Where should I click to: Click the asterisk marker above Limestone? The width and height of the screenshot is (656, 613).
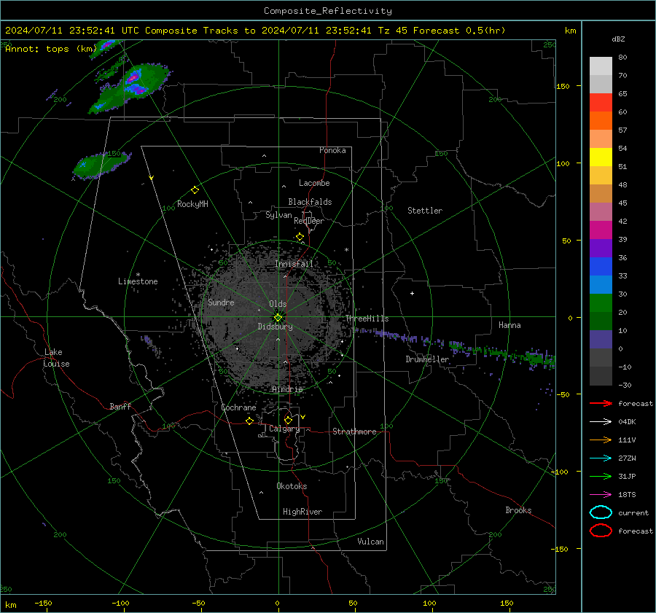(138, 275)
